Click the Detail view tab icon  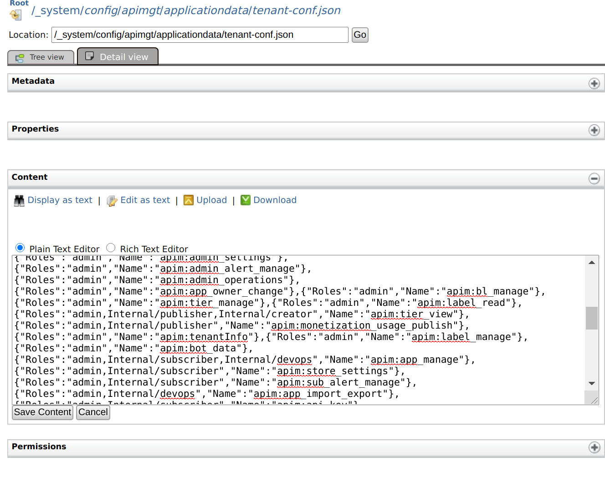point(89,56)
